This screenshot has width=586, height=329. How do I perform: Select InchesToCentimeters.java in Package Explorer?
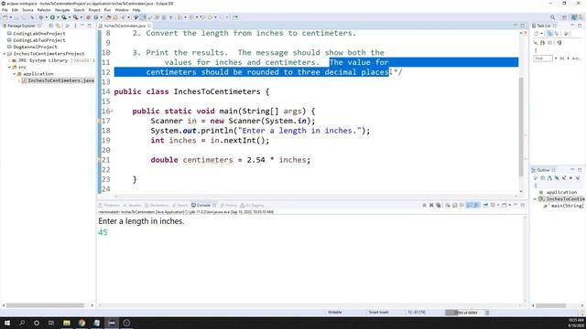(60, 80)
